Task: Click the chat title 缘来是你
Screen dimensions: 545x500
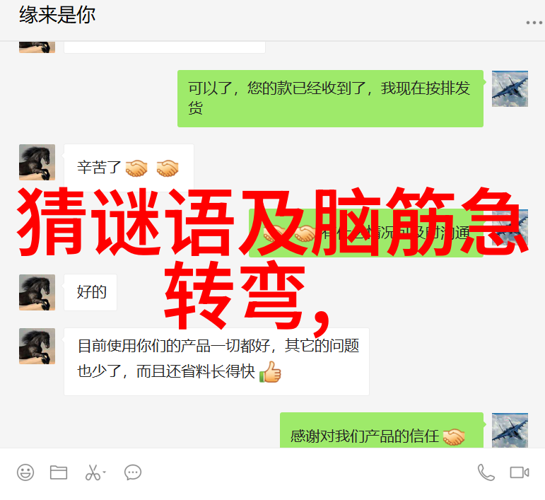Action: (x=57, y=16)
